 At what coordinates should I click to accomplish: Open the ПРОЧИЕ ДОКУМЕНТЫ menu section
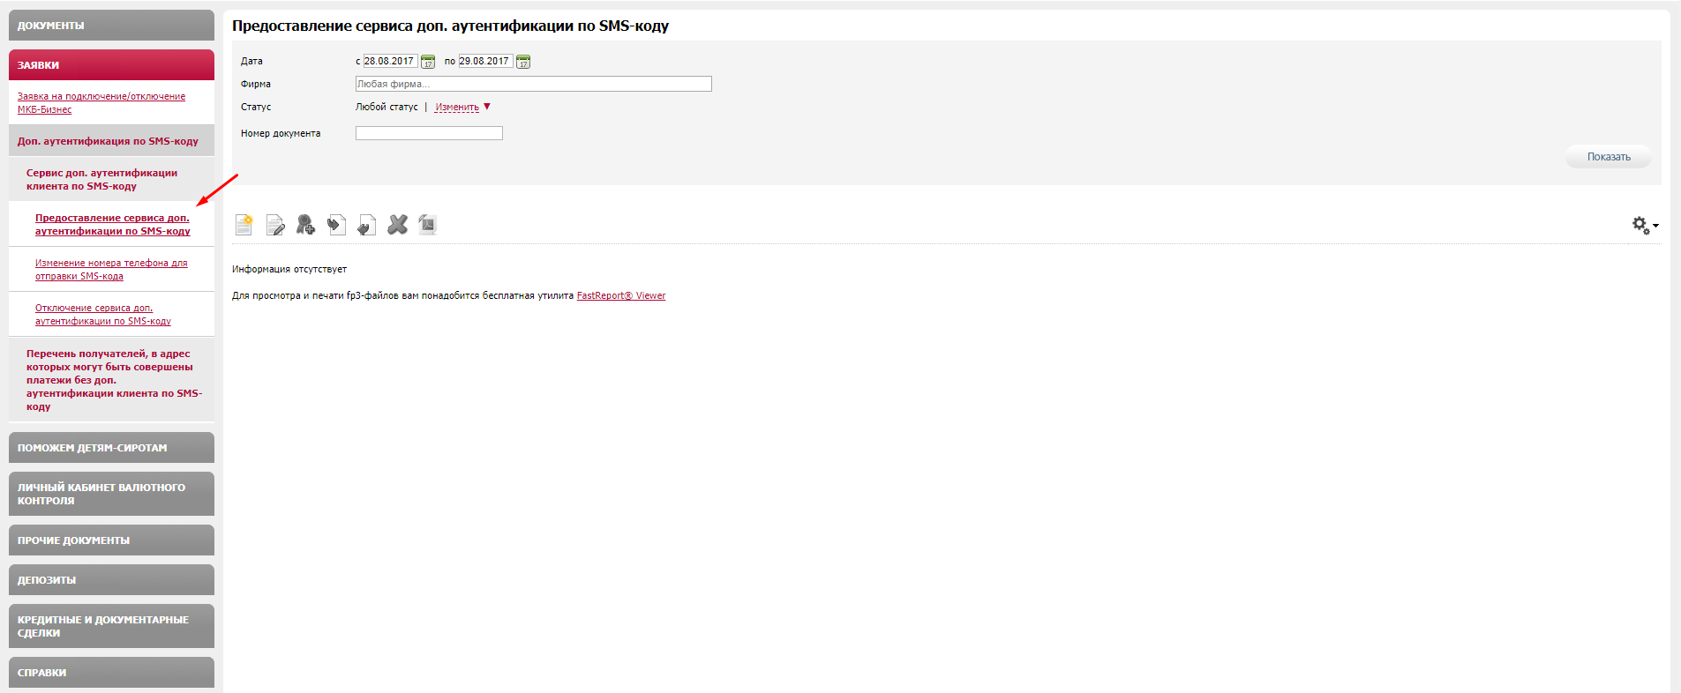click(111, 540)
